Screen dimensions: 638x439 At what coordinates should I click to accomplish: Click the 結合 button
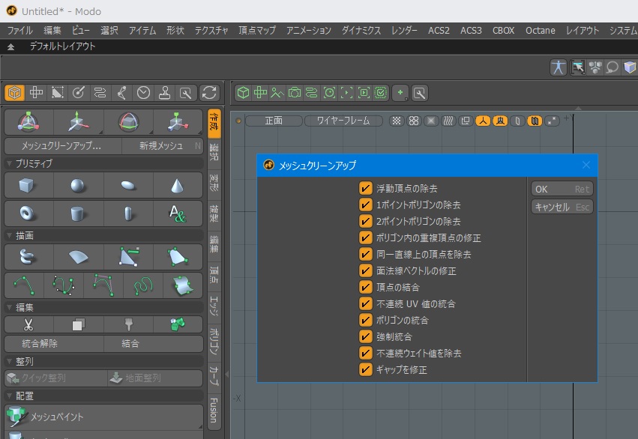pyautogui.click(x=154, y=343)
